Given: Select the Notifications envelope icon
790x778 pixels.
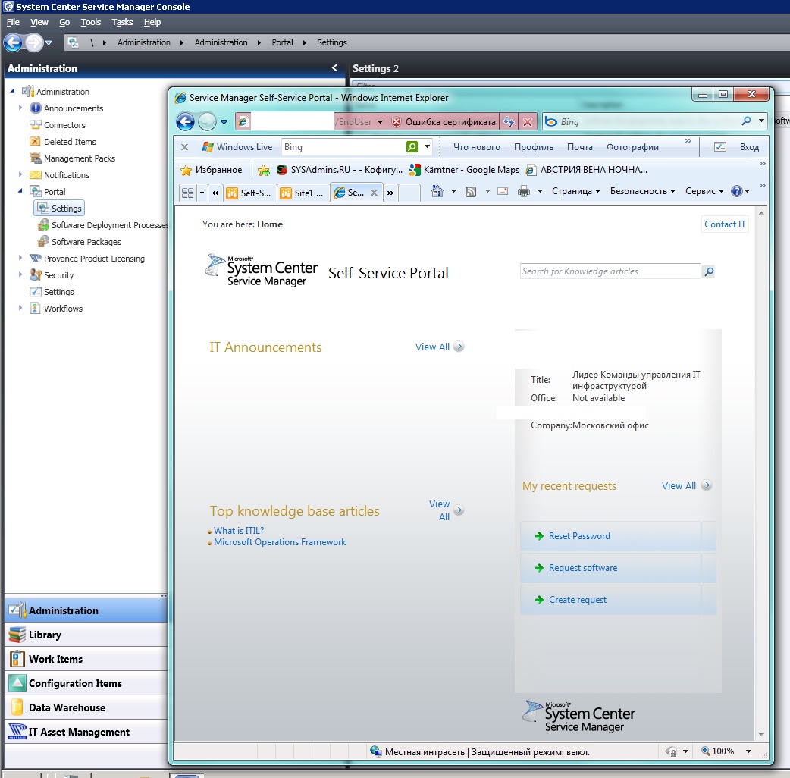Looking at the screenshot, I should (36, 175).
